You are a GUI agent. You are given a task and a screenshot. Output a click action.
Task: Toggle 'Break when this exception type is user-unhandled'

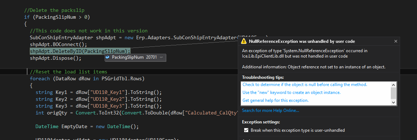pos(246,130)
